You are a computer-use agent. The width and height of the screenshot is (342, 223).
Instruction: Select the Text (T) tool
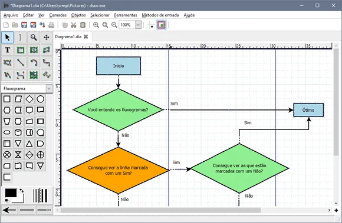[x=8, y=50]
